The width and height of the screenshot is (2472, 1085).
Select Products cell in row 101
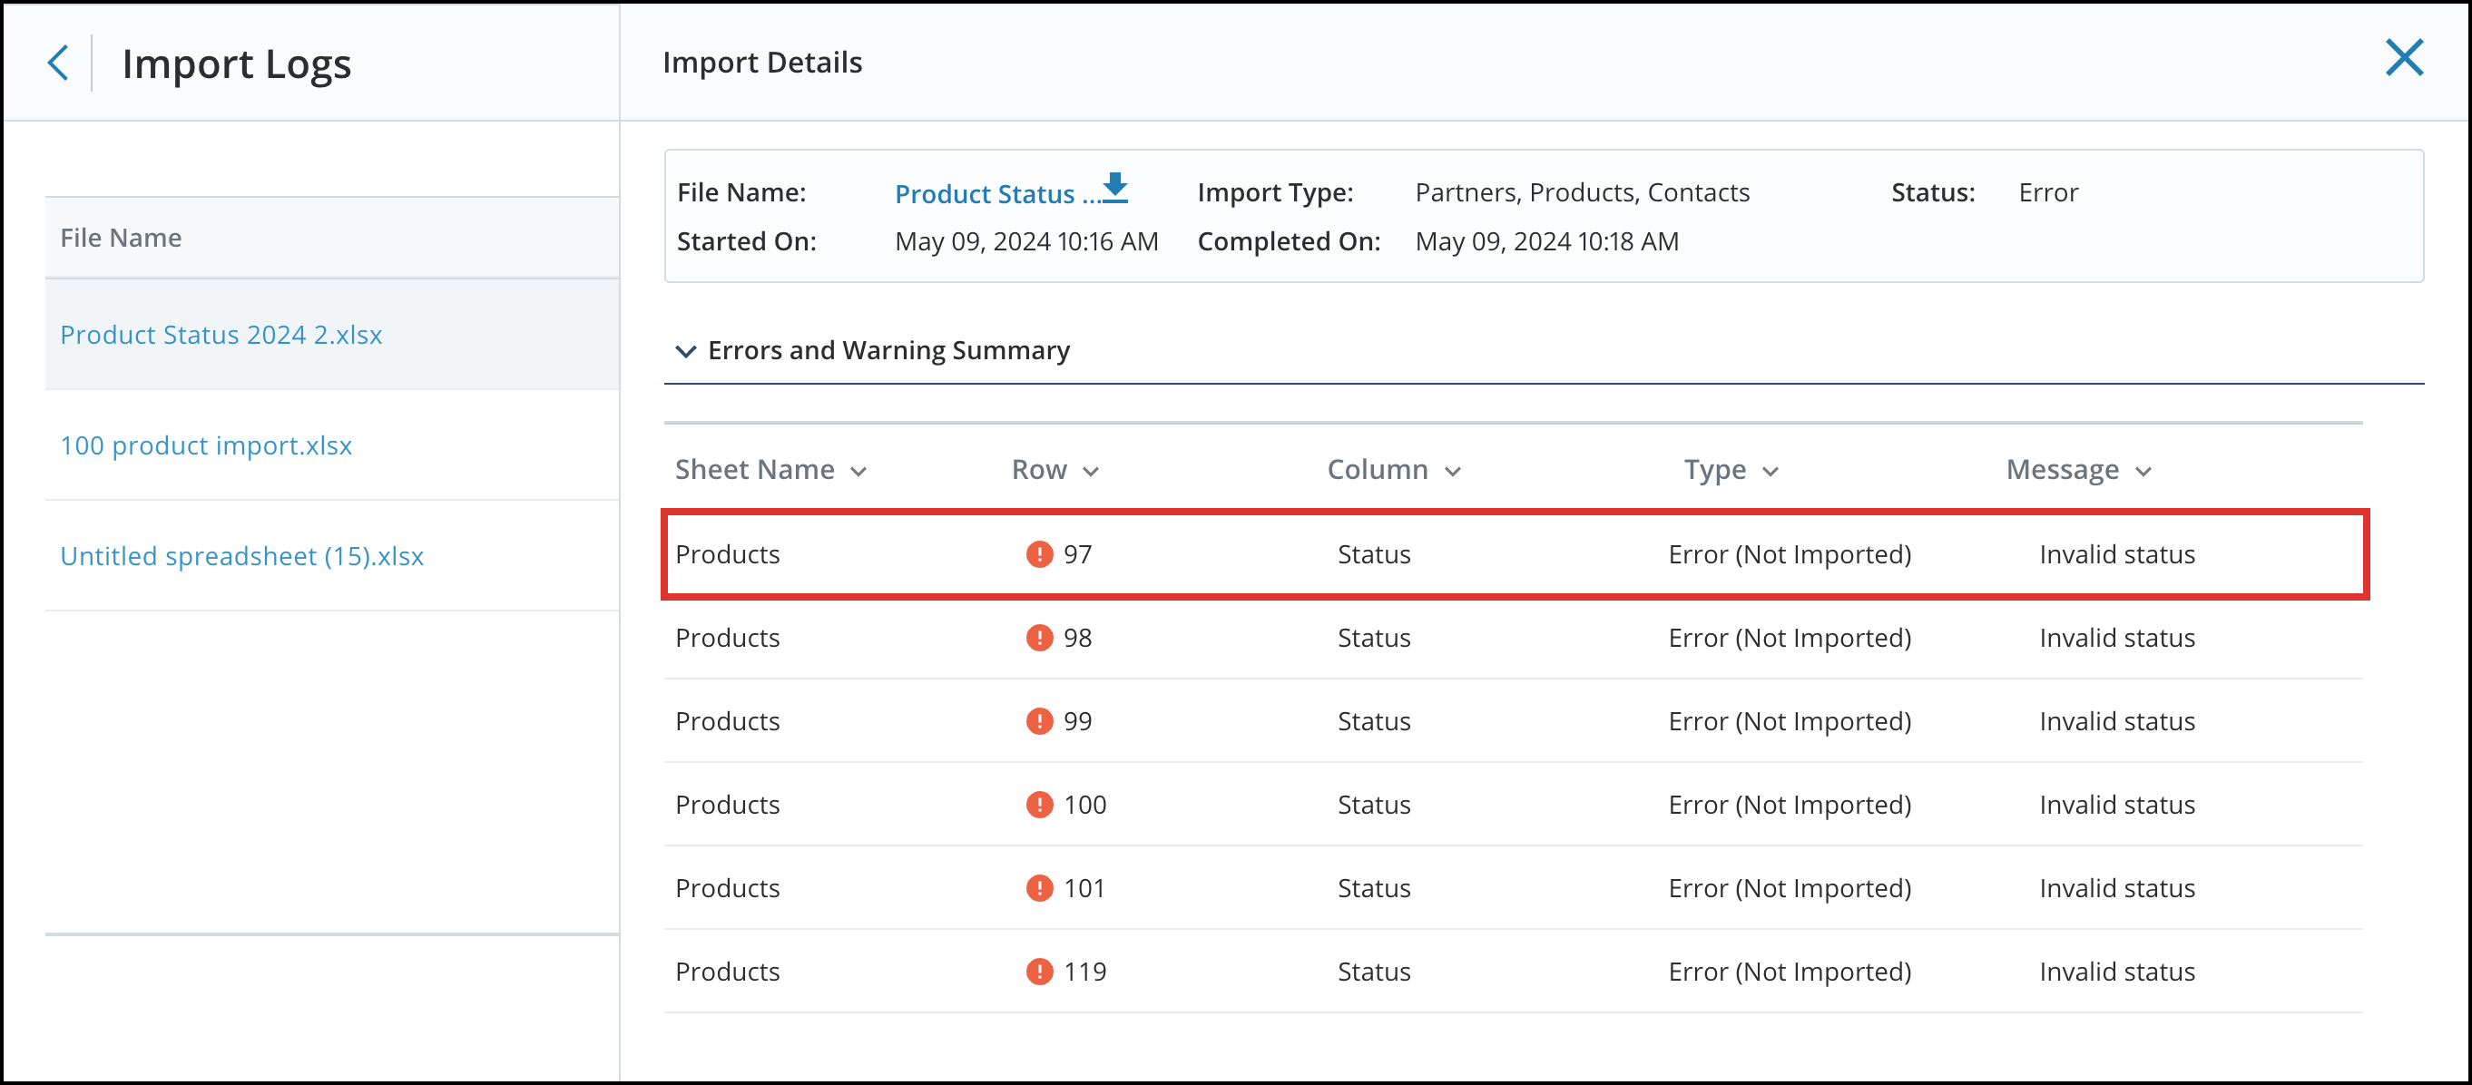coord(728,887)
